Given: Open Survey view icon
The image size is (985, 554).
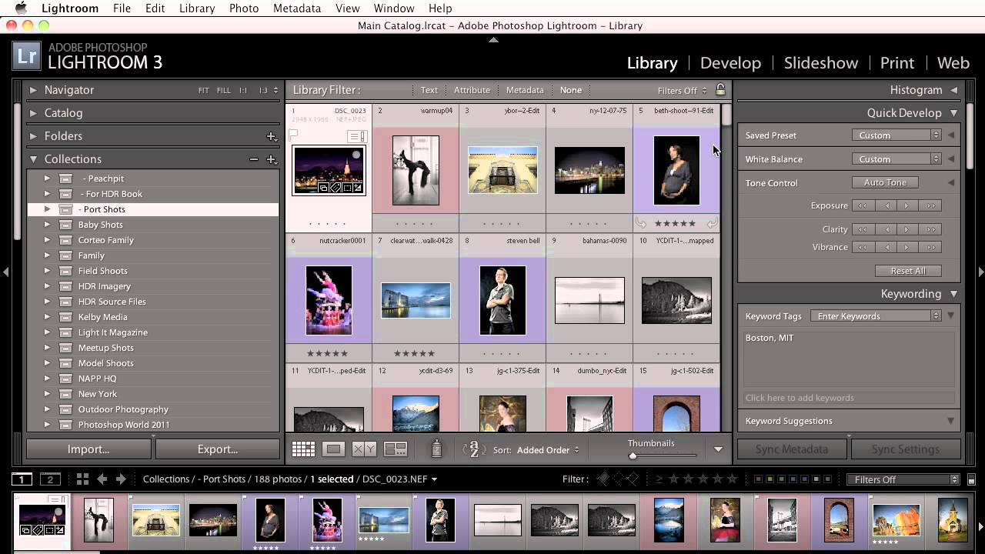Looking at the screenshot, I should 396,449.
